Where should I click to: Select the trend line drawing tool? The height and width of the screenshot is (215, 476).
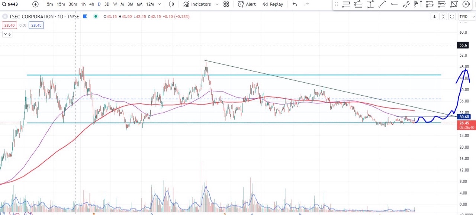pyautogui.click(x=382, y=4)
